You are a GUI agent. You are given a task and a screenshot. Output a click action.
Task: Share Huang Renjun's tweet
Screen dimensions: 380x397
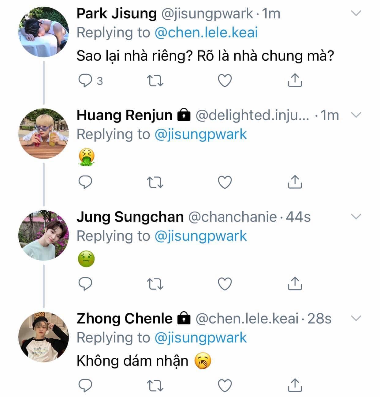295,182
